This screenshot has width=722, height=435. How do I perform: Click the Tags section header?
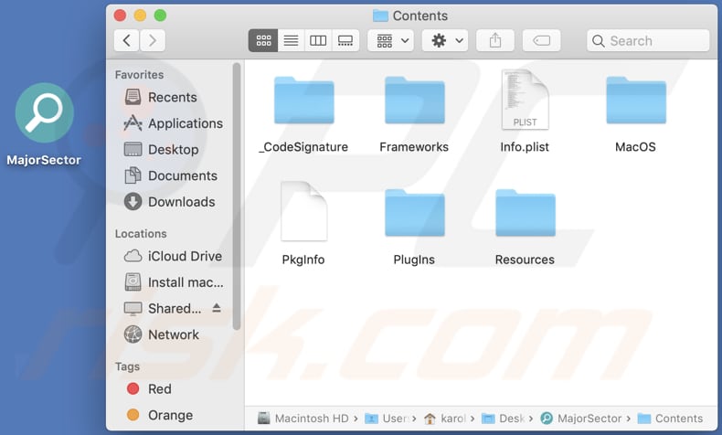click(127, 366)
